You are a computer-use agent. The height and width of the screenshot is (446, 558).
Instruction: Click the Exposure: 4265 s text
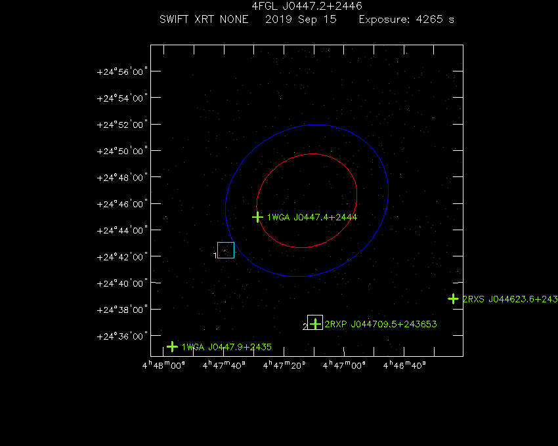(406, 19)
